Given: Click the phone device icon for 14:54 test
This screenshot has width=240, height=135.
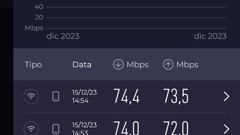Looking at the screenshot, I should coord(56,96).
